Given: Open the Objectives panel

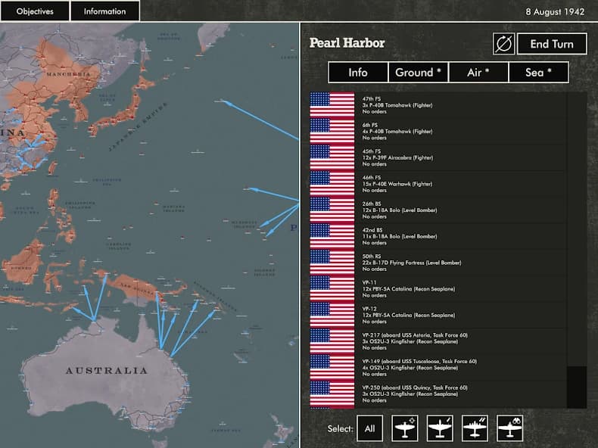Looking at the screenshot, I should [35, 11].
